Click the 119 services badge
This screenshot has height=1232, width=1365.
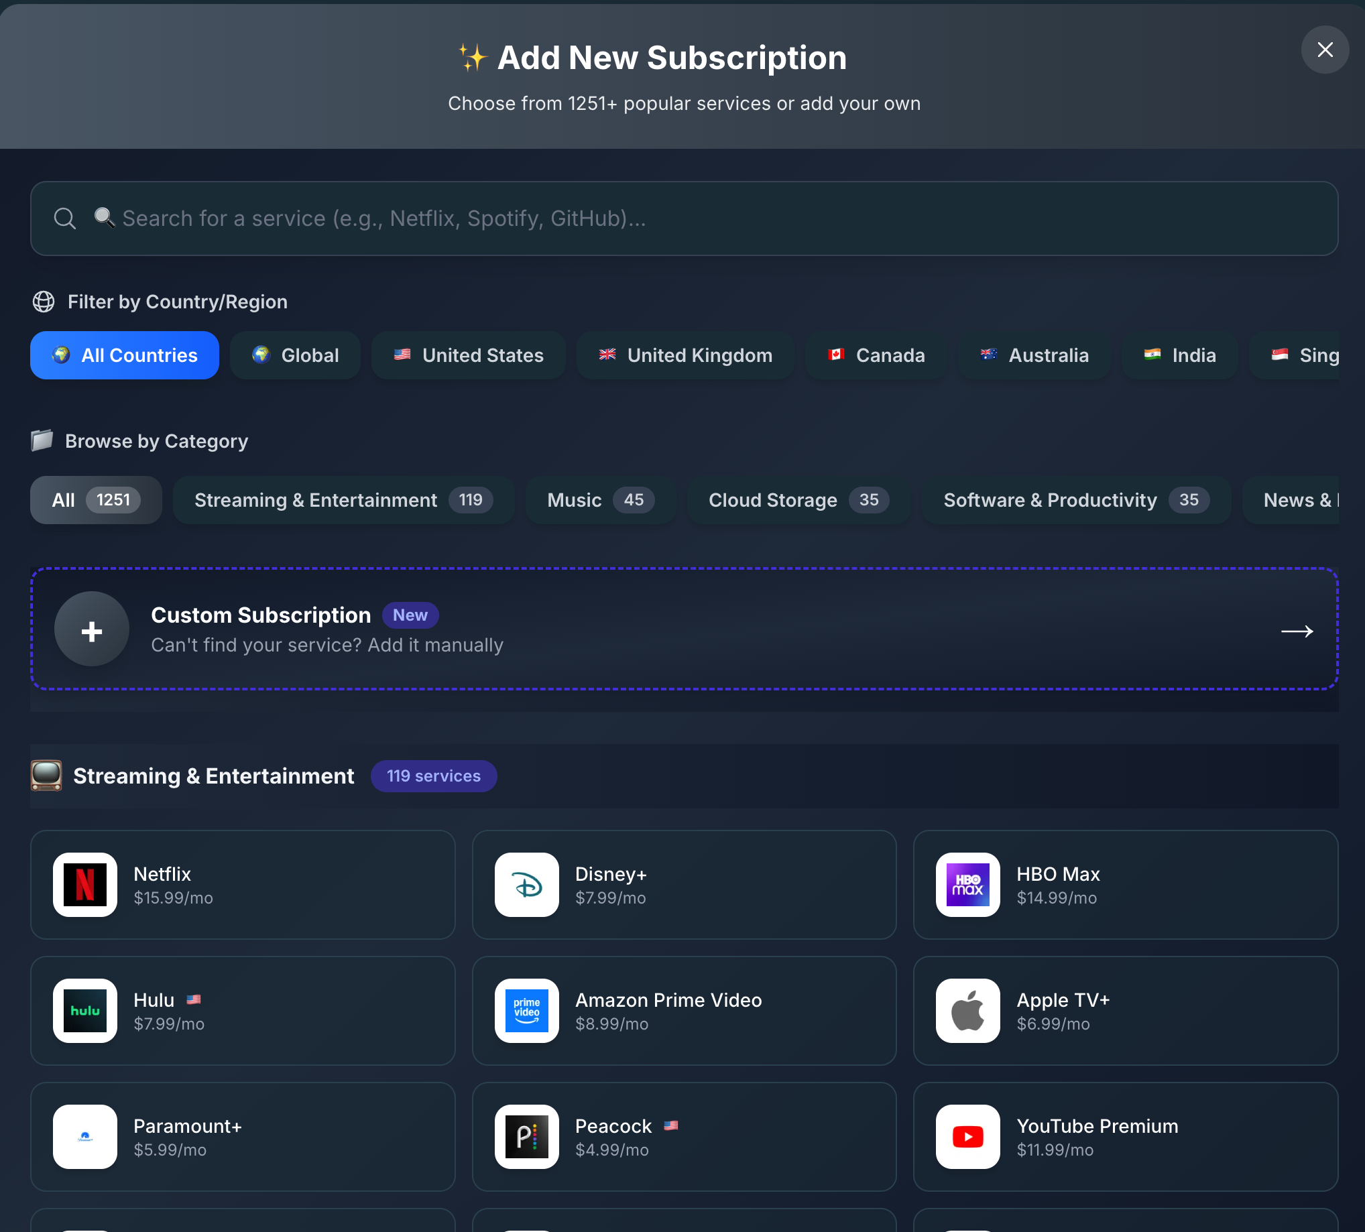(x=433, y=776)
